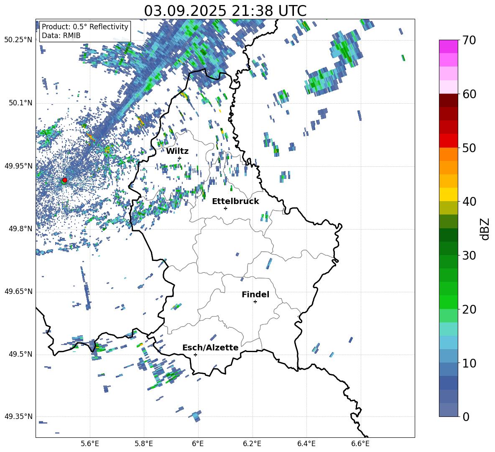Click the 49.35°N latitude label

18,416
